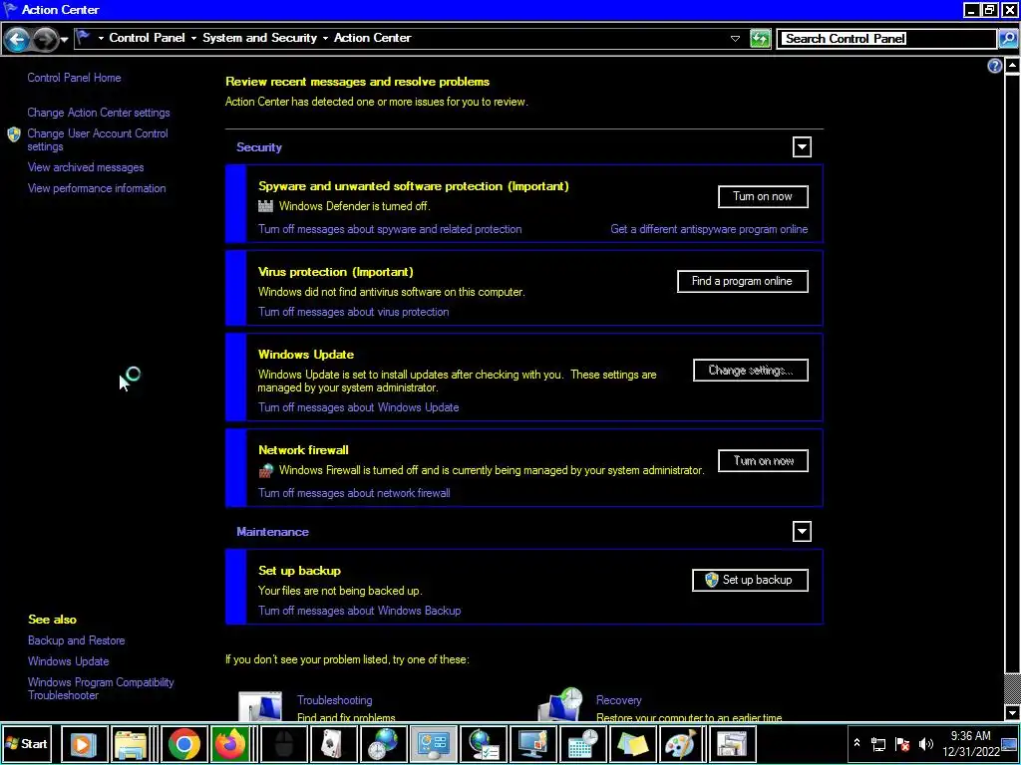Image resolution: width=1021 pixels, height=765 pixels.
Task: Click the Back navigation arrow
Action: [x=16, y=39]
